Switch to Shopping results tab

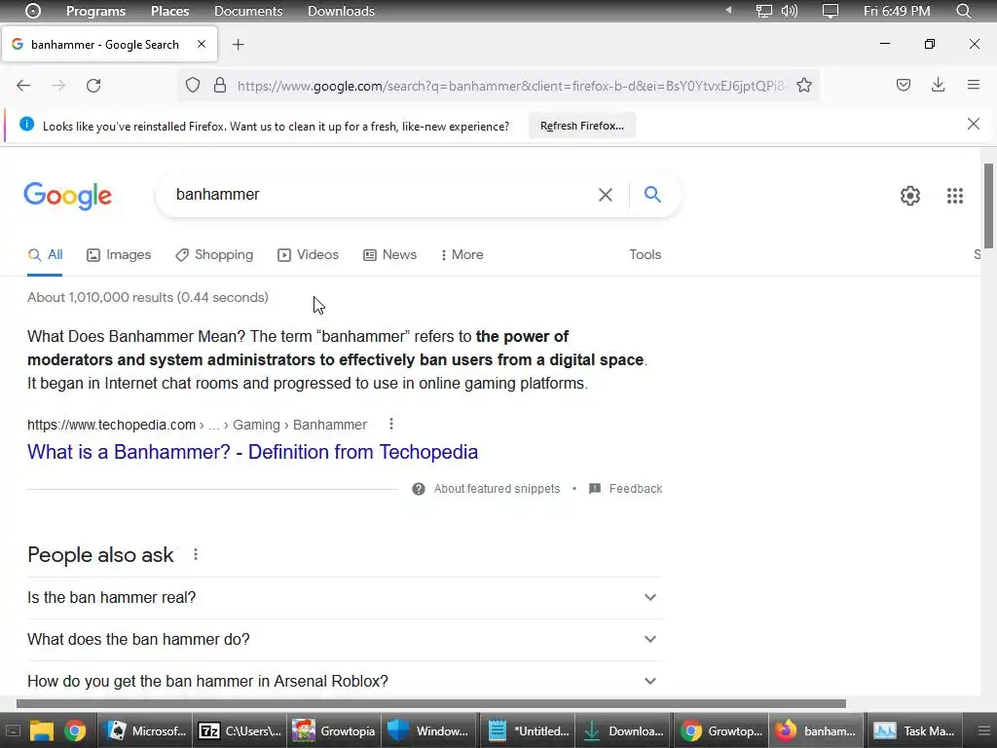pyautogui.click(x=214, y=254)
